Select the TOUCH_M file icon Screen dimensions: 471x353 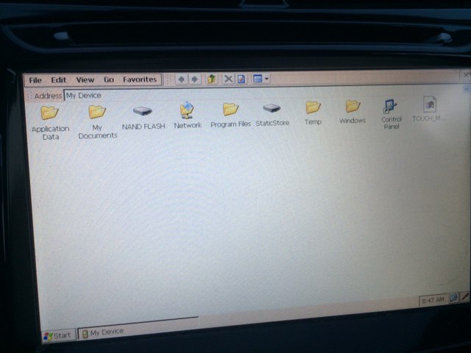(x=429, y=105)
